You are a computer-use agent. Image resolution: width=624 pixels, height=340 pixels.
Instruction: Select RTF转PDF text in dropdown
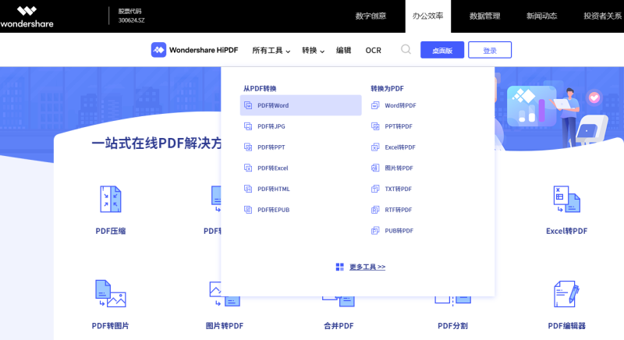pyautogui.click(x=399, y=210)
